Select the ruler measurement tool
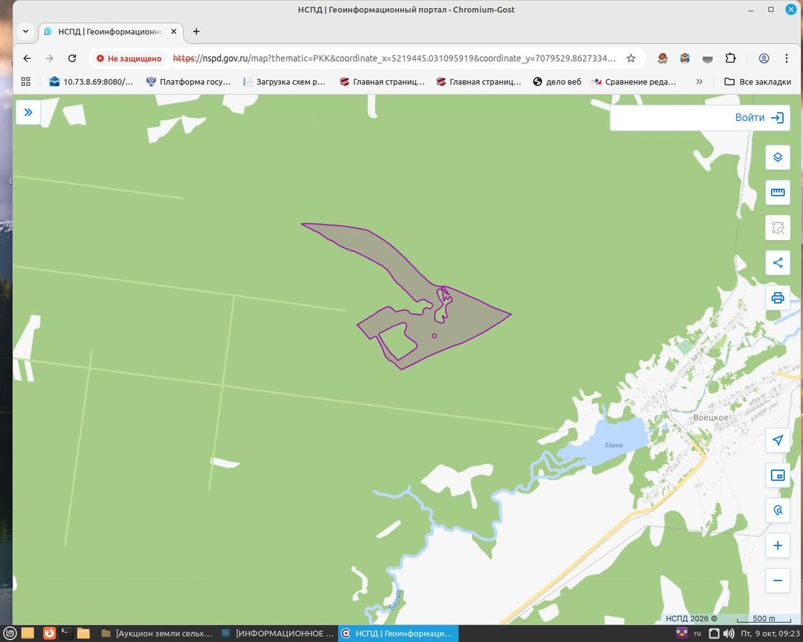 [x=778, y=193]
